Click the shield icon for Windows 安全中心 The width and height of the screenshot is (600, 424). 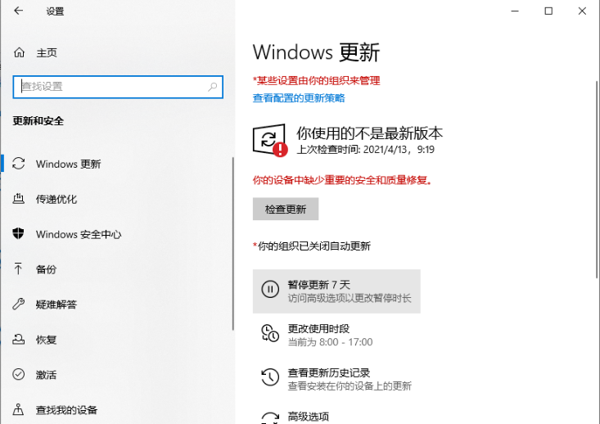tap(18, 233)
